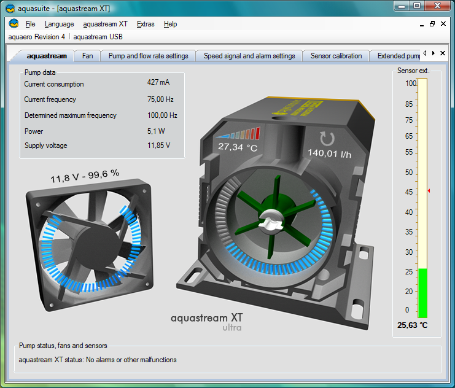Select aquaero Revision 4 device

tap(37, 37)
